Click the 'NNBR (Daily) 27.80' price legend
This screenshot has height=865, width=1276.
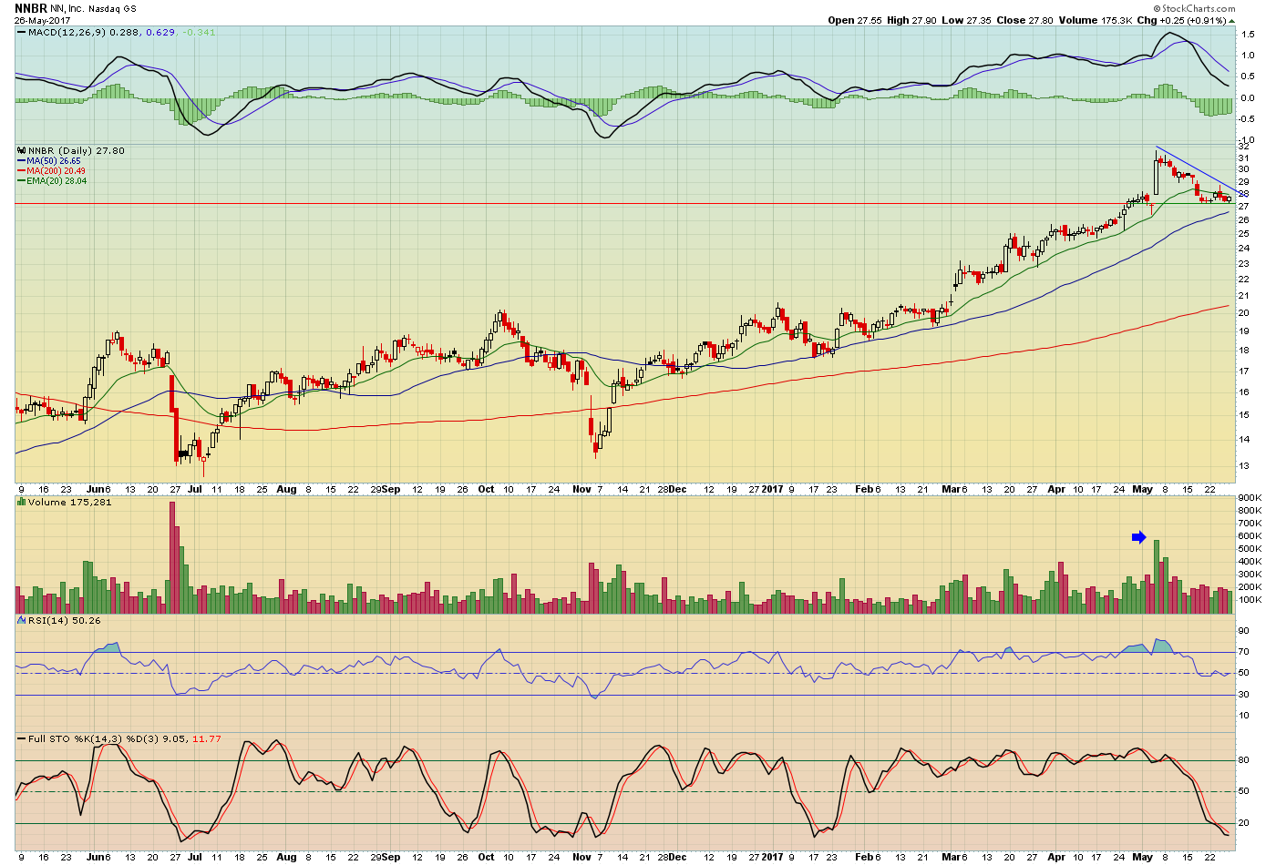pos(77,151)
